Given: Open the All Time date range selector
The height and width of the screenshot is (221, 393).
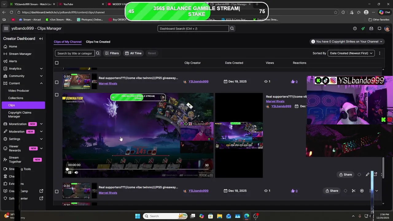Looking at the screenshot, I should 134,53.
